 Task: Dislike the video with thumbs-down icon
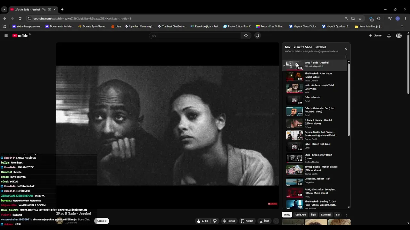[215, 221]
